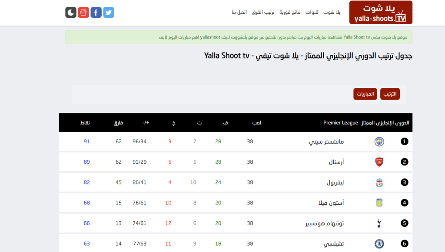Click the Aston Villa club crest
This screenshot has width=445, height=252.
(x=379, y=203)
